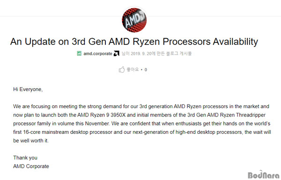The height and width of the screenshot is (180, 281).
Task: Click the 'Thank you' closing line
Action: point(25,158)
